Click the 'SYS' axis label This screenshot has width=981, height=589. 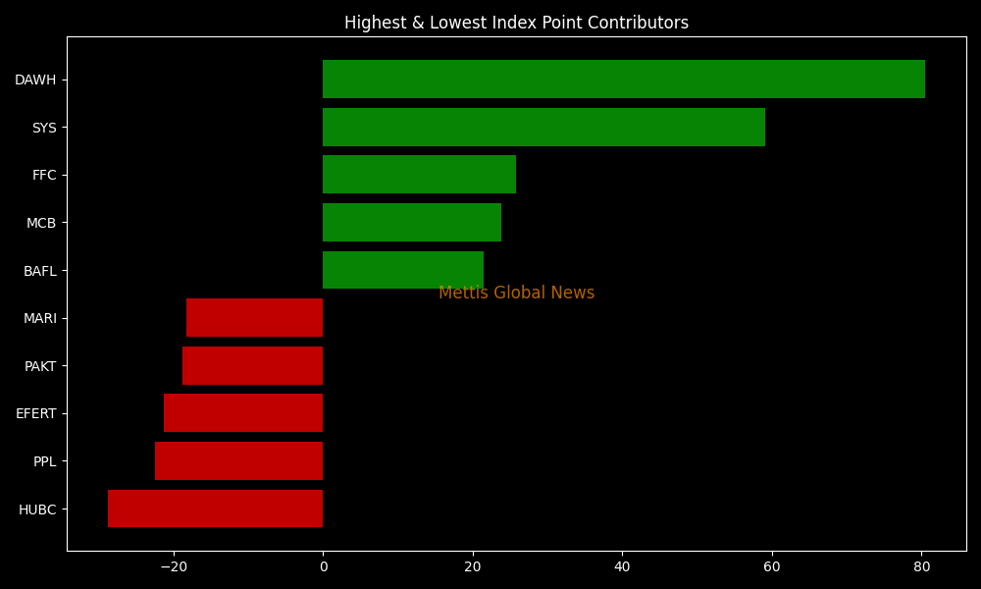coord(44,128)
